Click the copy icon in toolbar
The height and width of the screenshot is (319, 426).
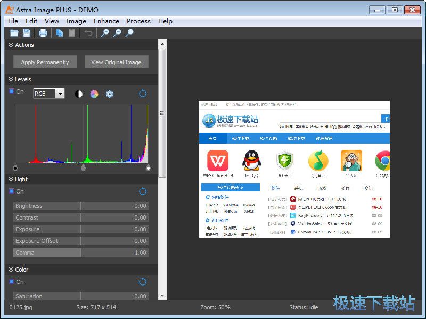tap(60, 33)
